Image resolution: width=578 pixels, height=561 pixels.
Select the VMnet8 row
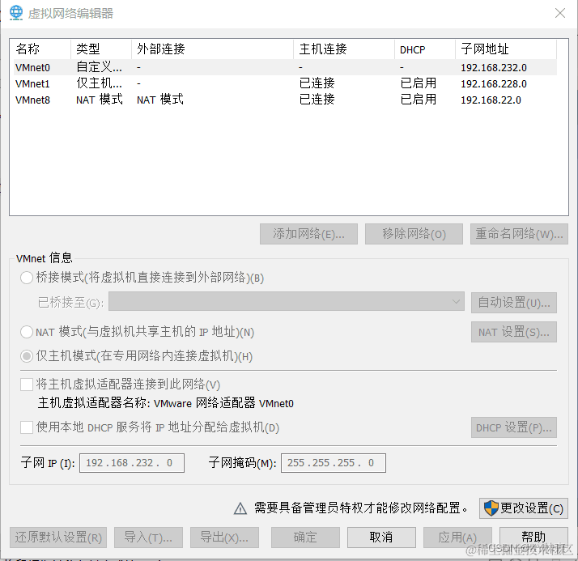point(285,100)
